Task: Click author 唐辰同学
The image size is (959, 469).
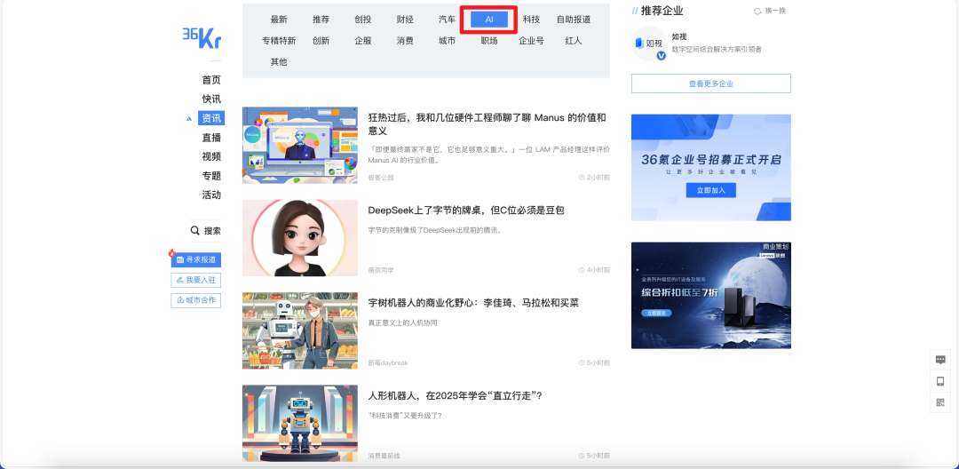Action: [x=380, y=270]
